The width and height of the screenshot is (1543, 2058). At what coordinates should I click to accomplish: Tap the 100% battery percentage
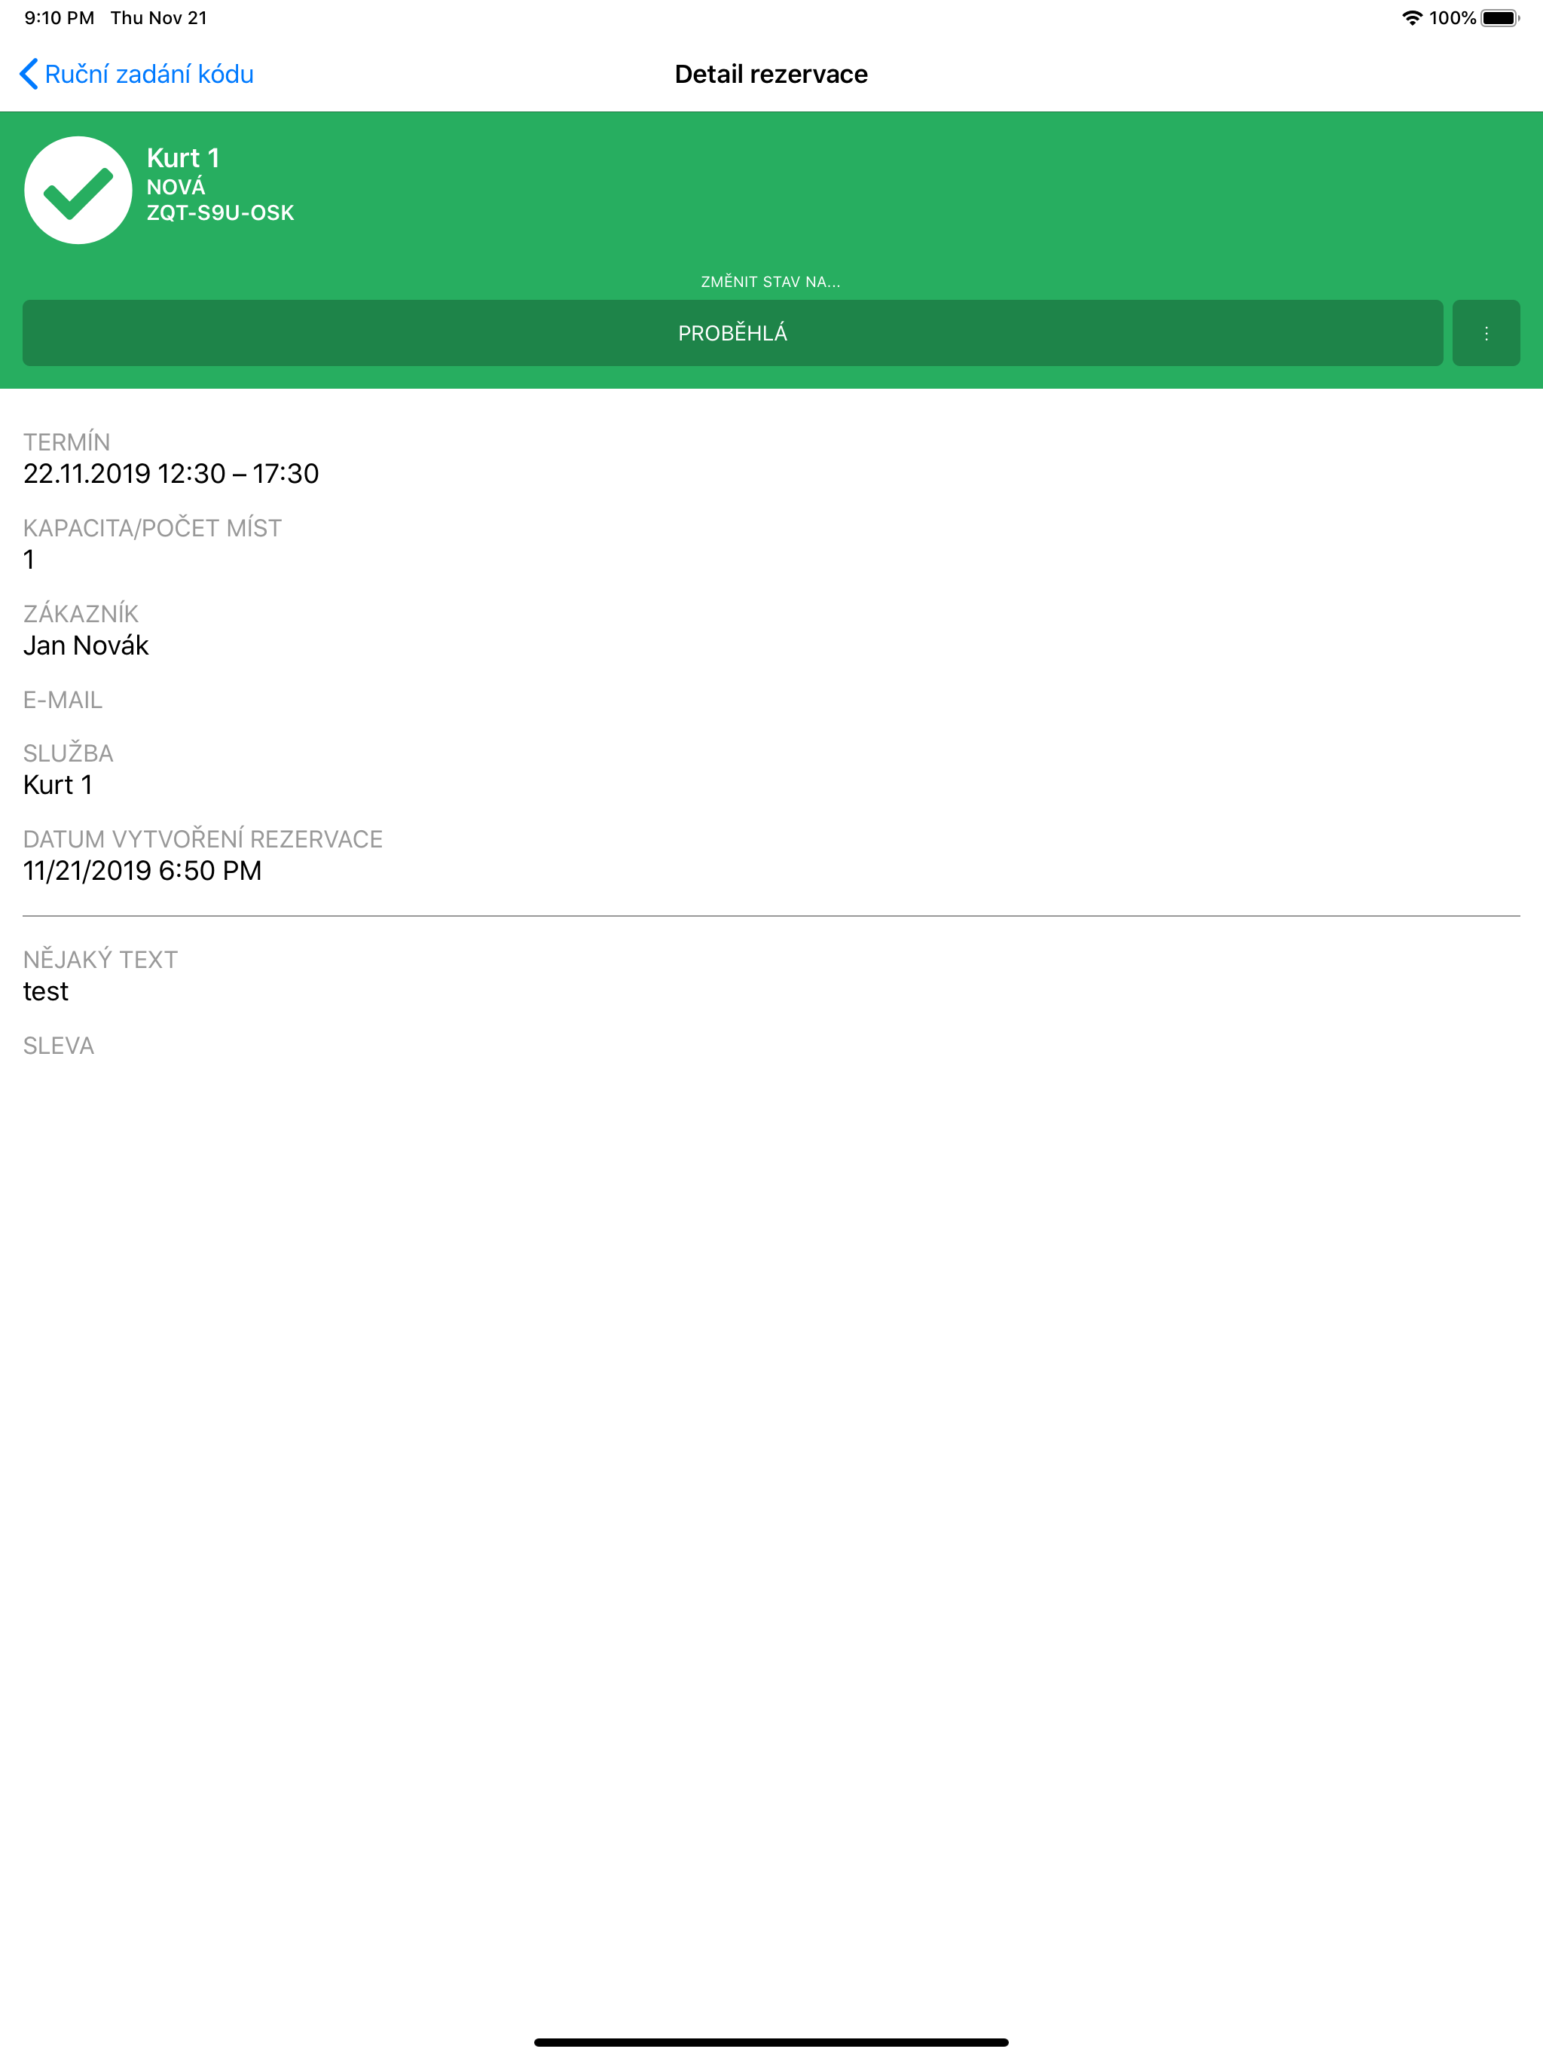tap(1453, 17)
